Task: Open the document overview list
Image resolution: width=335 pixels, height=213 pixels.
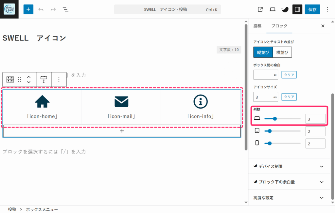Action: click(x=65, y=9)
